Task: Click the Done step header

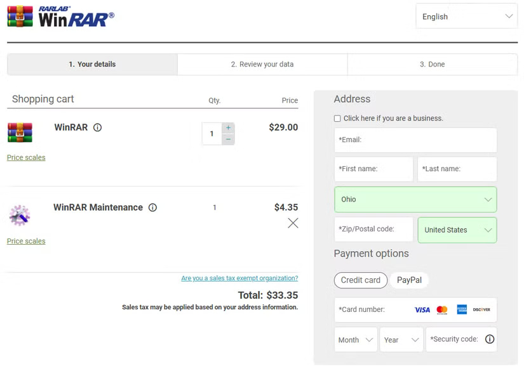Action: click(x=432, y=64)
